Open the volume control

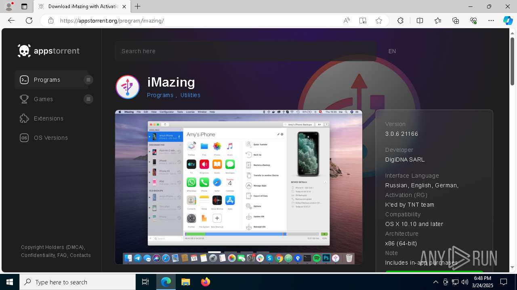coord(465,282)
